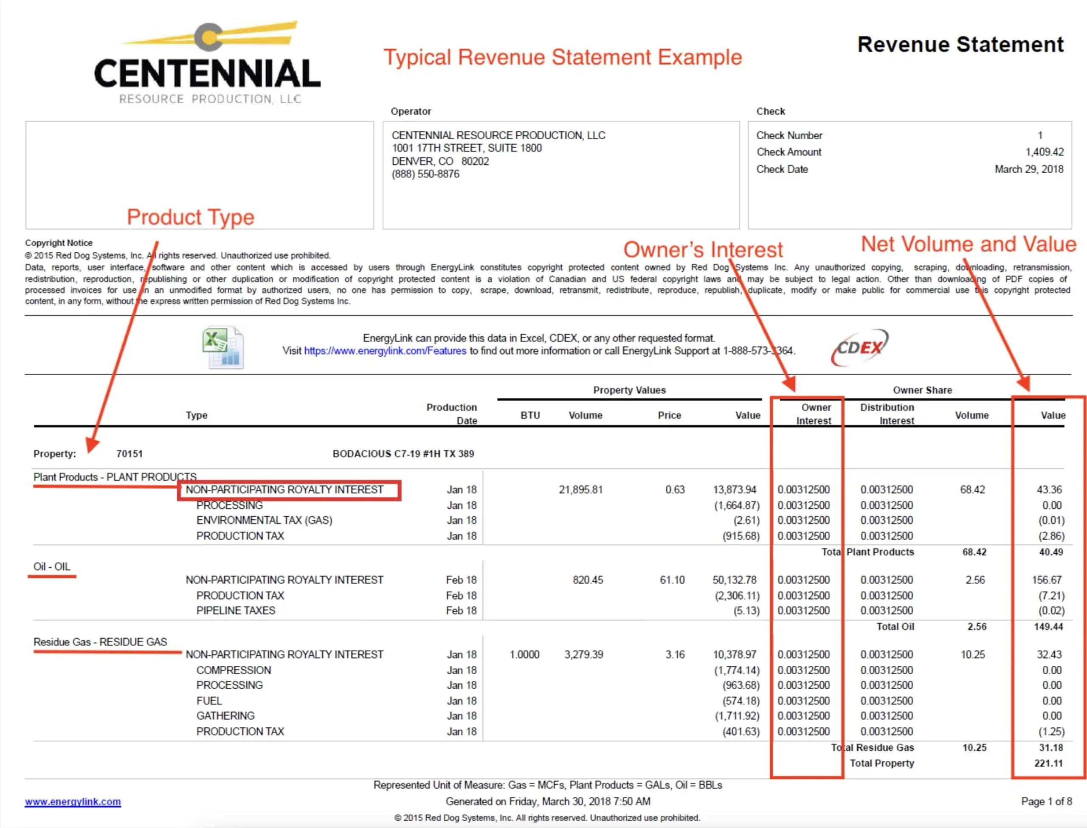Screen dimensions: 1087x828
Task: Click the oil value 50,132.78
Action: (734, 580)
